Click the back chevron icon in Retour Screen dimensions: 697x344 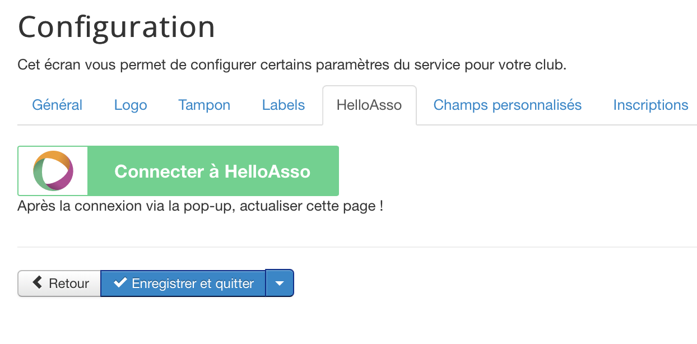pyautogui.click(x=38, y=283)
